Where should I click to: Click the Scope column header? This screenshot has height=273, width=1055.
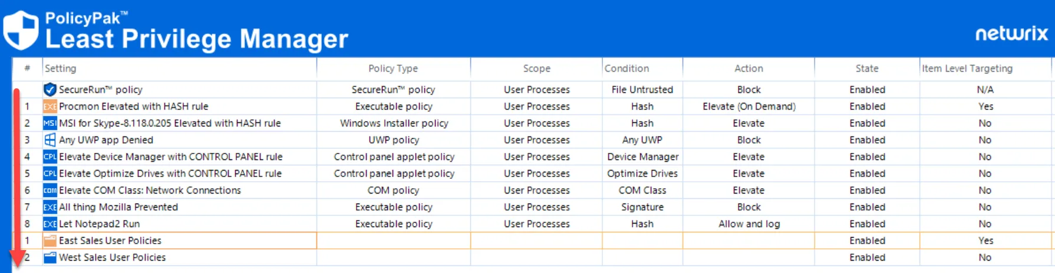pyautogui.click(x=536, y=68)
